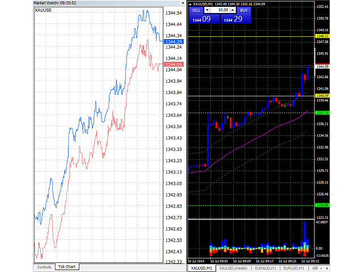Switch to the EURAUD,H1 chart tab
The height and width of the screenshot is (272, 363).
point(265,268)
